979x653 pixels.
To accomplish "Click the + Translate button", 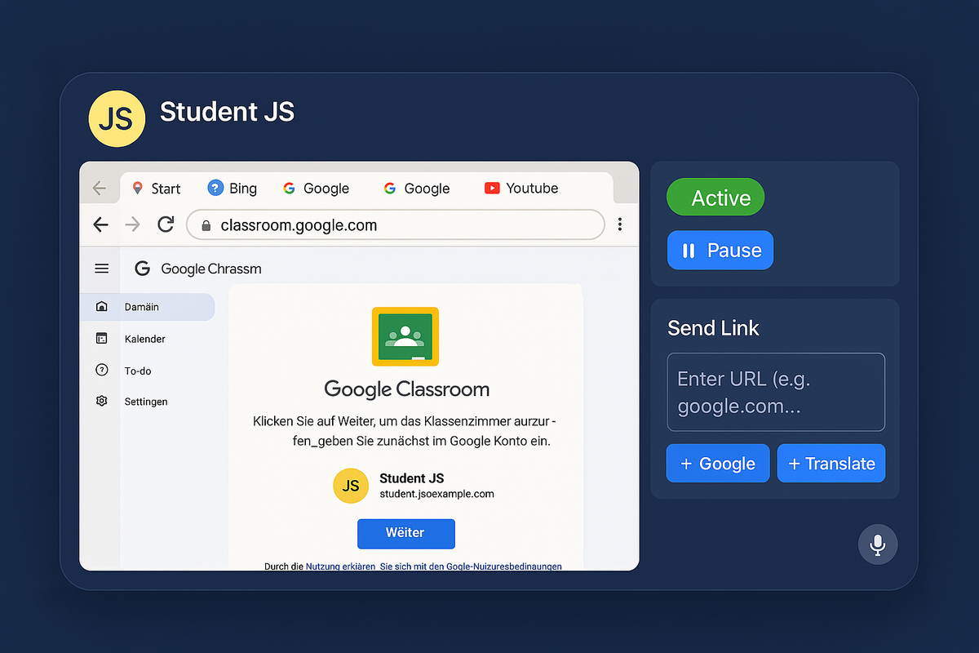I will (831, 464).
